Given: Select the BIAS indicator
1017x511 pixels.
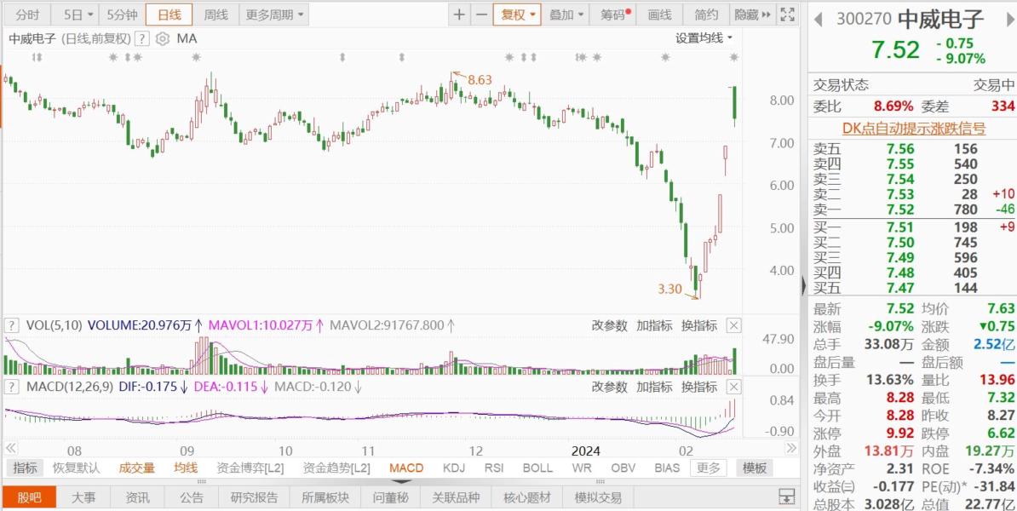Looking at the screenshot, I should (x=667, y=468).
